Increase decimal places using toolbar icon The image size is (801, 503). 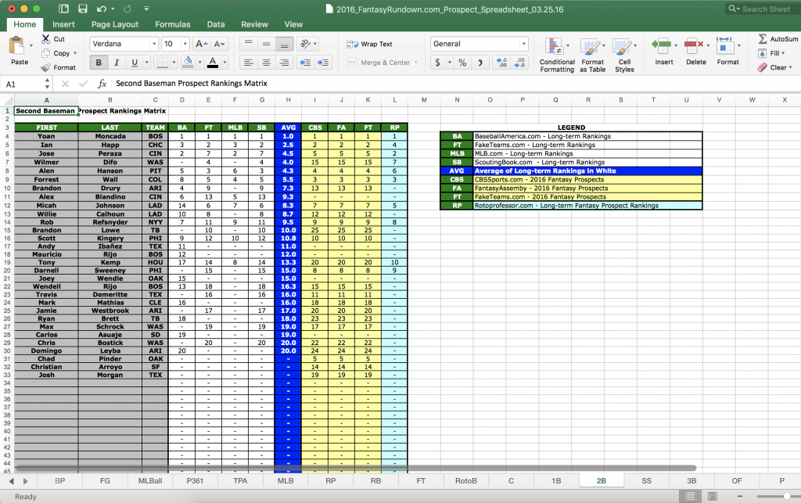501,62
